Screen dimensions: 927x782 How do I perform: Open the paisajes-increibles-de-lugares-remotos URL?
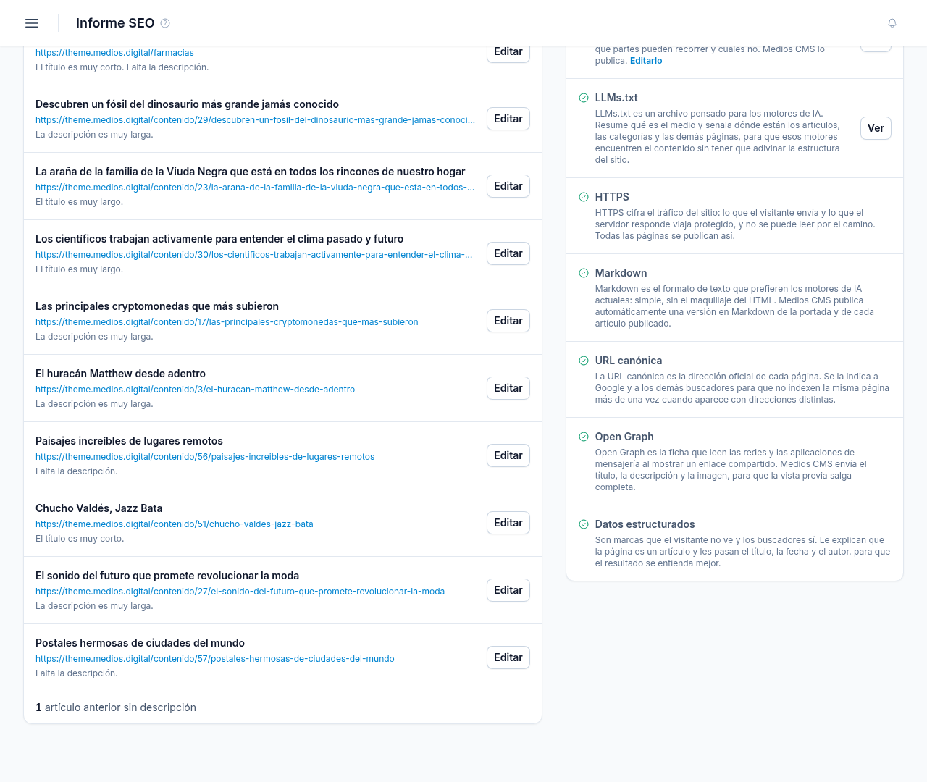point(205,457)
